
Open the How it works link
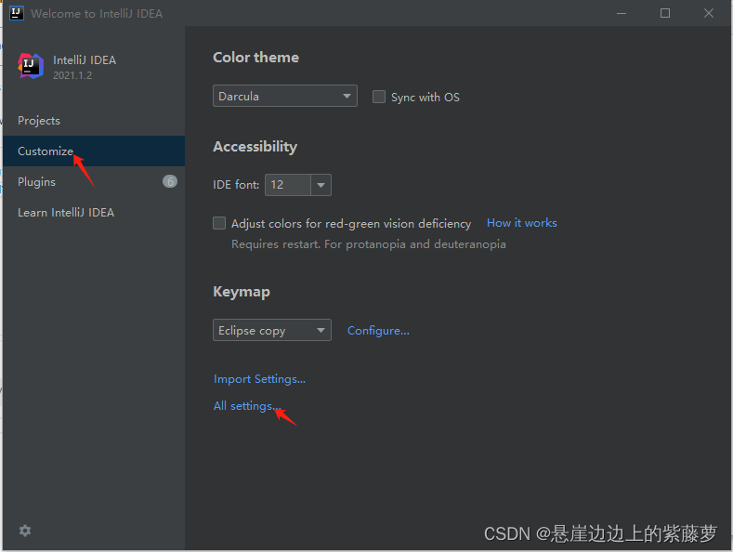pos(522,223)
